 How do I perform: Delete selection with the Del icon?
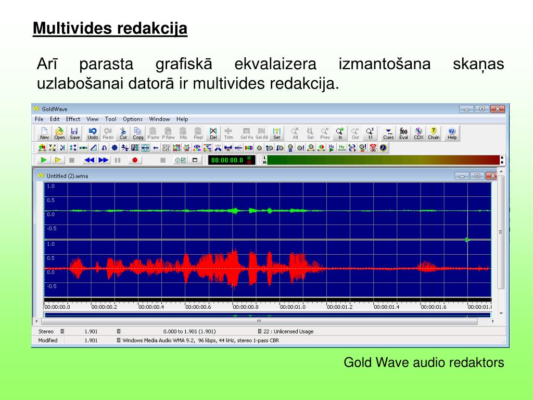point(213,133)
